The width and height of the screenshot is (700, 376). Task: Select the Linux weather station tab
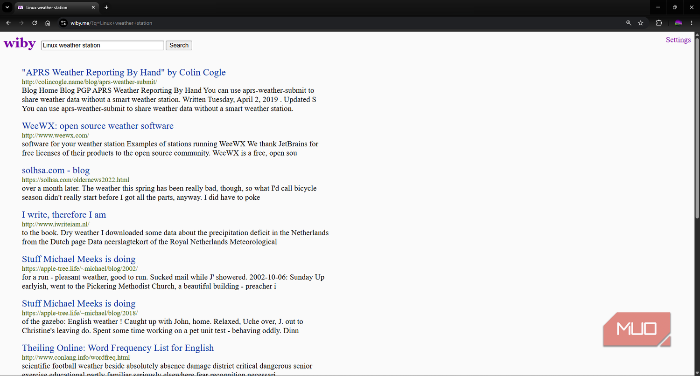pyautogui.click(x=56, y=7)
